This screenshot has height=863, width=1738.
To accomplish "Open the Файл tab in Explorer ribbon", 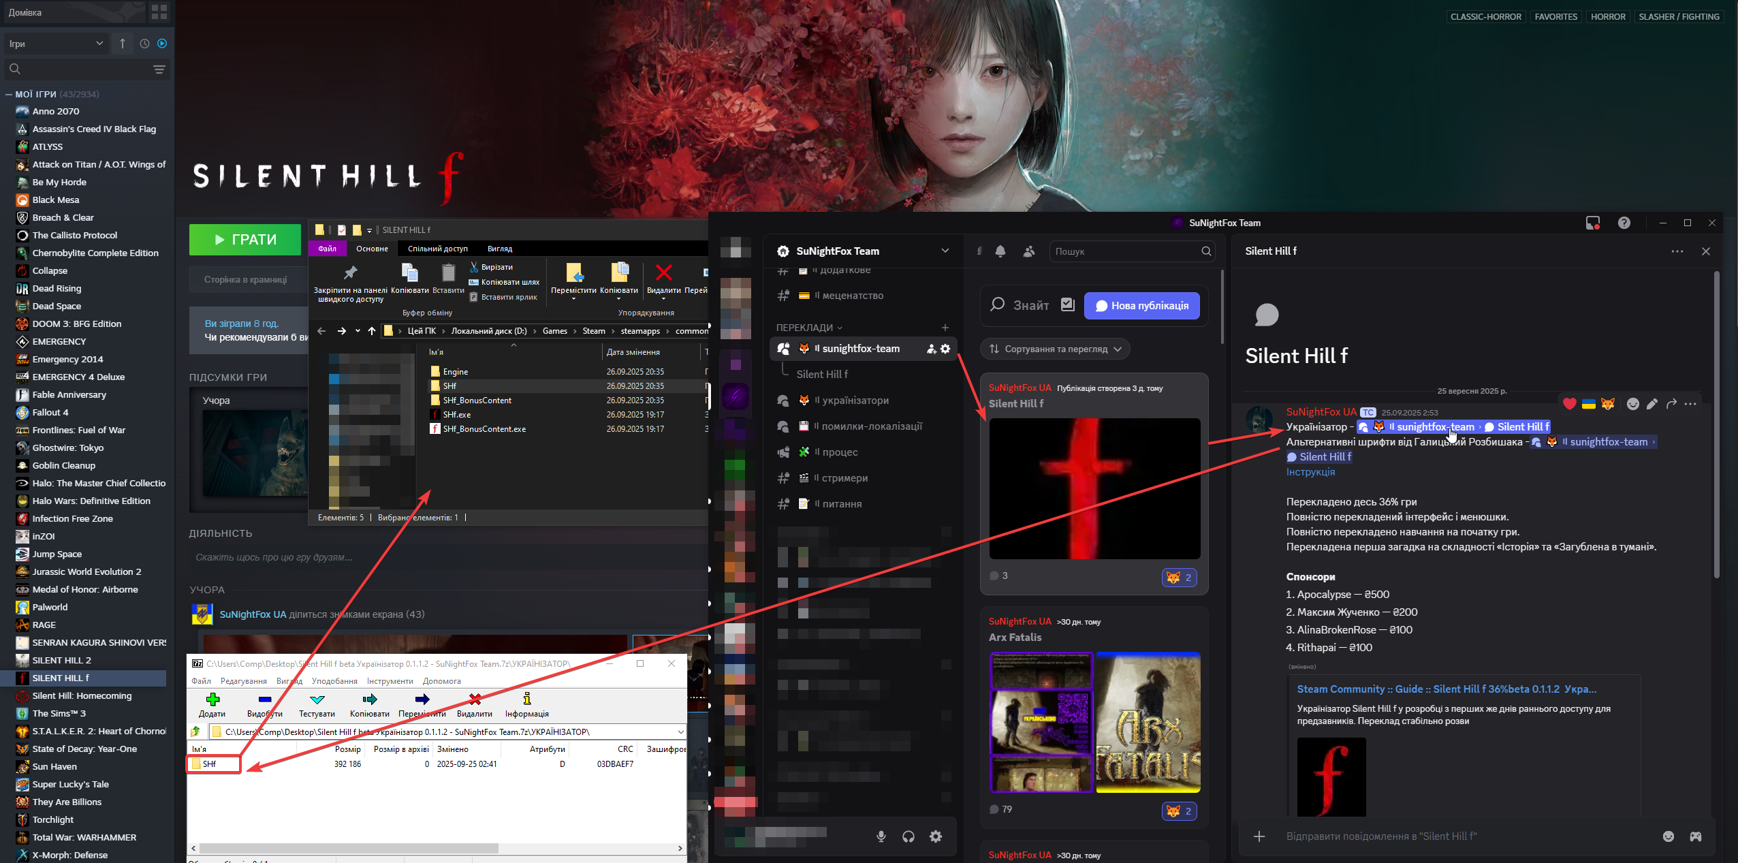I will pos(327,249).
